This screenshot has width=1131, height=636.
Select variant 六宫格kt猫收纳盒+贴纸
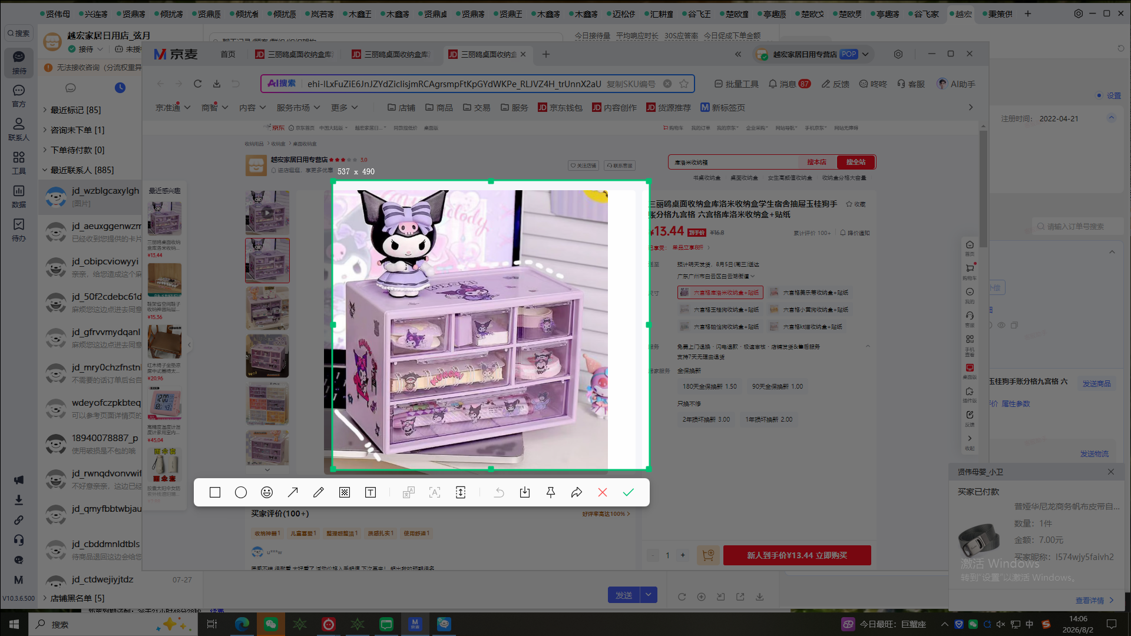coord(807,326)
